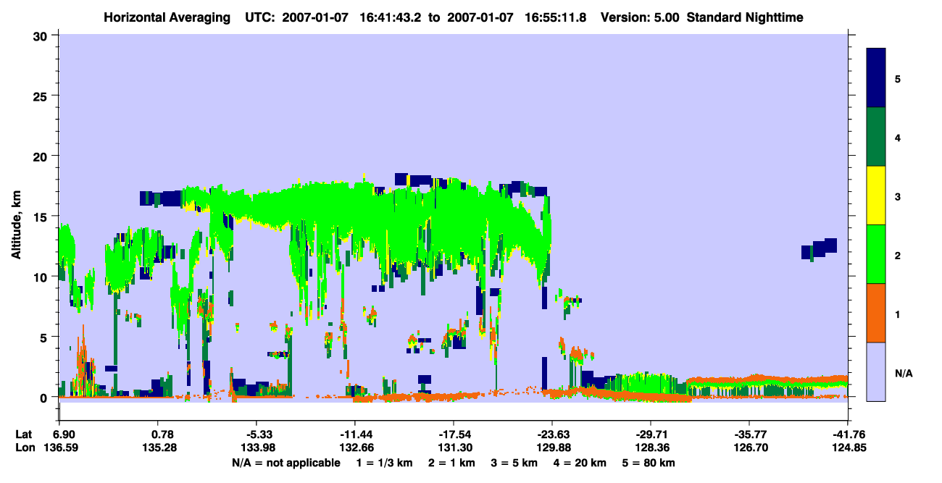This screenshot has width=942, height=483.
Task: Click the lavender N/A legend swatch
Action: click(x=877, y=371)
